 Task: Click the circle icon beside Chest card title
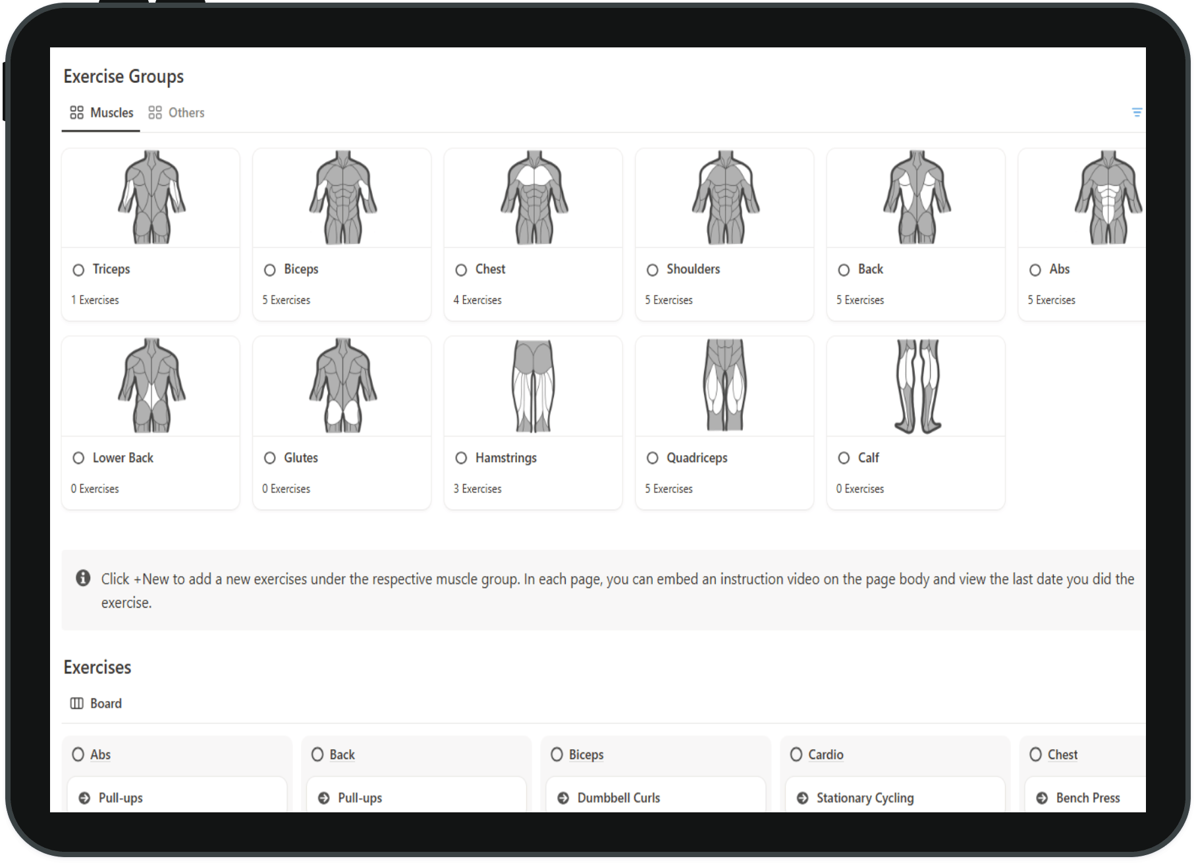coord(461,270)
